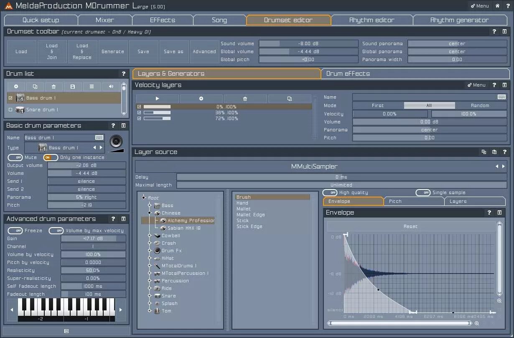Open keyboard icon in drum Name field
The image size is (514, 338).
pyautogui.click(x=99, y=138)
